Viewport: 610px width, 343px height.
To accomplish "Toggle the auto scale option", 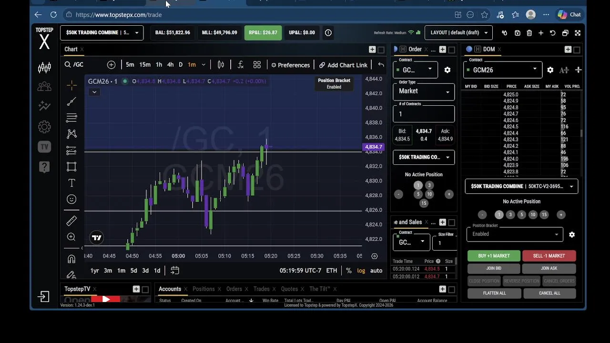I will [x=376, y=271].
